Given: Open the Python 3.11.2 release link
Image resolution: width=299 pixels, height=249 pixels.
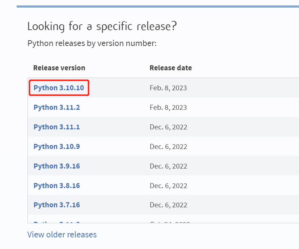Looking at the screenshot, I should 56,108.
